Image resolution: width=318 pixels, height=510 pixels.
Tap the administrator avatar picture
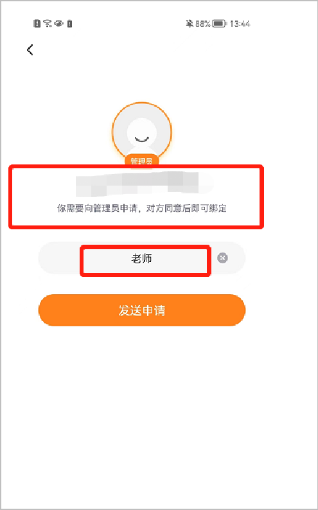click(142, 132)
